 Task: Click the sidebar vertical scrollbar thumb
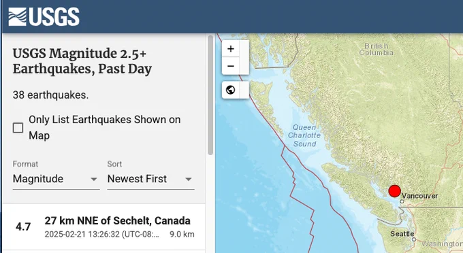point(210,95)
